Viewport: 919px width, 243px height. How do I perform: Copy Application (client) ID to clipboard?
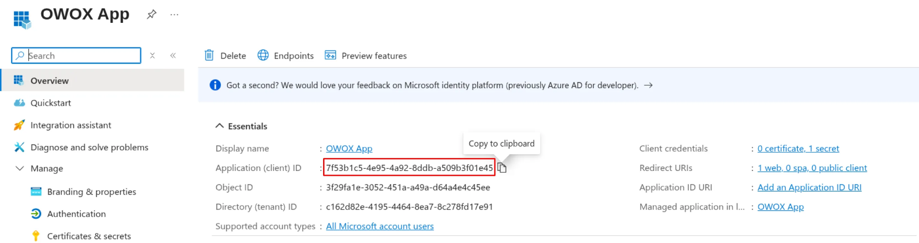[502, 168]
